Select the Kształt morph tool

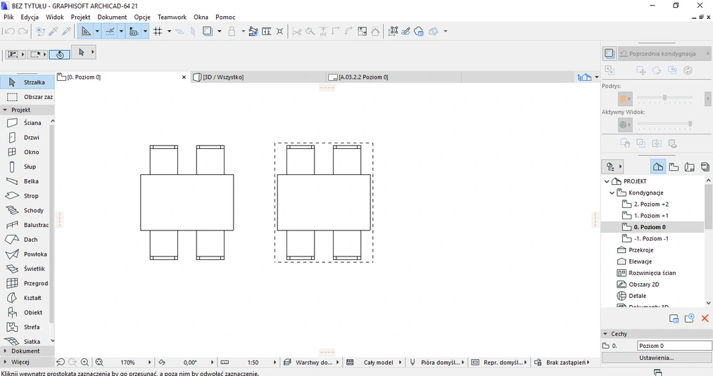click(x=25, y=298)
